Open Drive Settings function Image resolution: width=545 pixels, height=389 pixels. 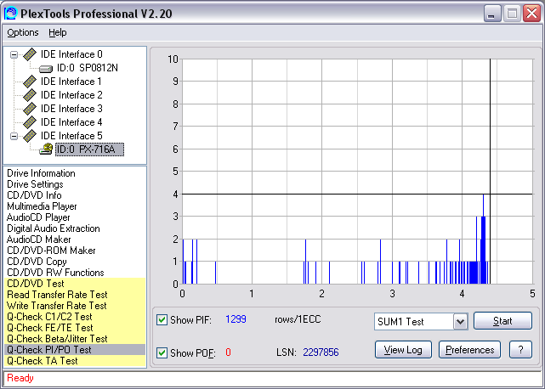pyautogui.click(x=35, y=184)
